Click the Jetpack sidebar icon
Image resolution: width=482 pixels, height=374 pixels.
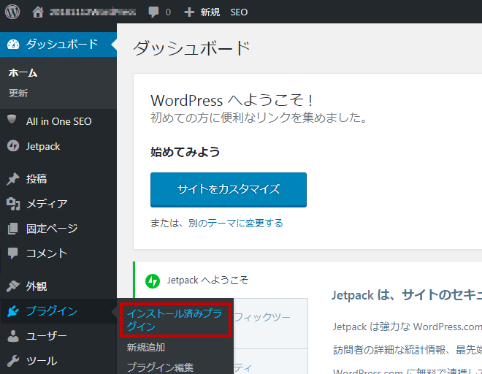(13, 146)
